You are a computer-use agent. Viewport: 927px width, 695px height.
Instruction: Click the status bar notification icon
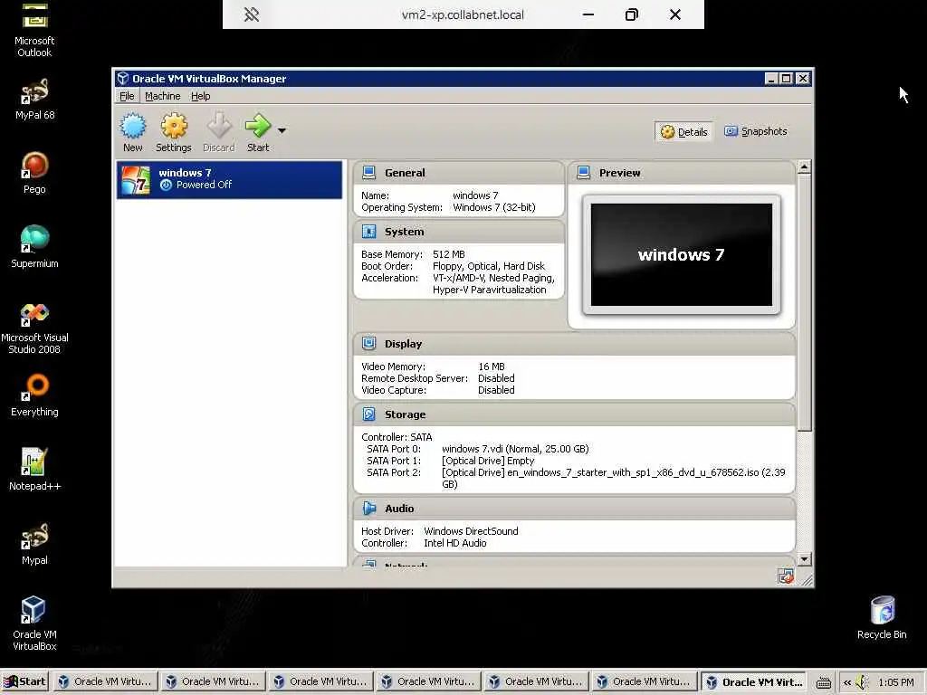point(785,576)
